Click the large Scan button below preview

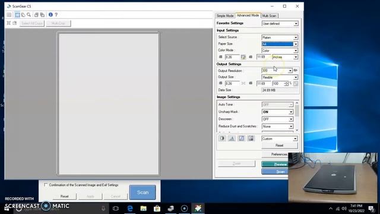tap(142, 192)
